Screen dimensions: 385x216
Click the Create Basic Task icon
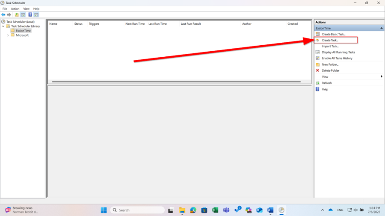317,34
